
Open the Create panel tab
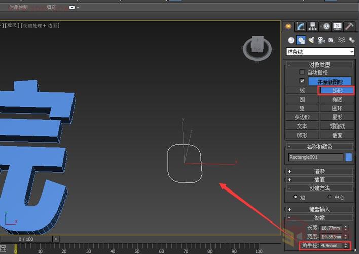click(x=288, y=26)
